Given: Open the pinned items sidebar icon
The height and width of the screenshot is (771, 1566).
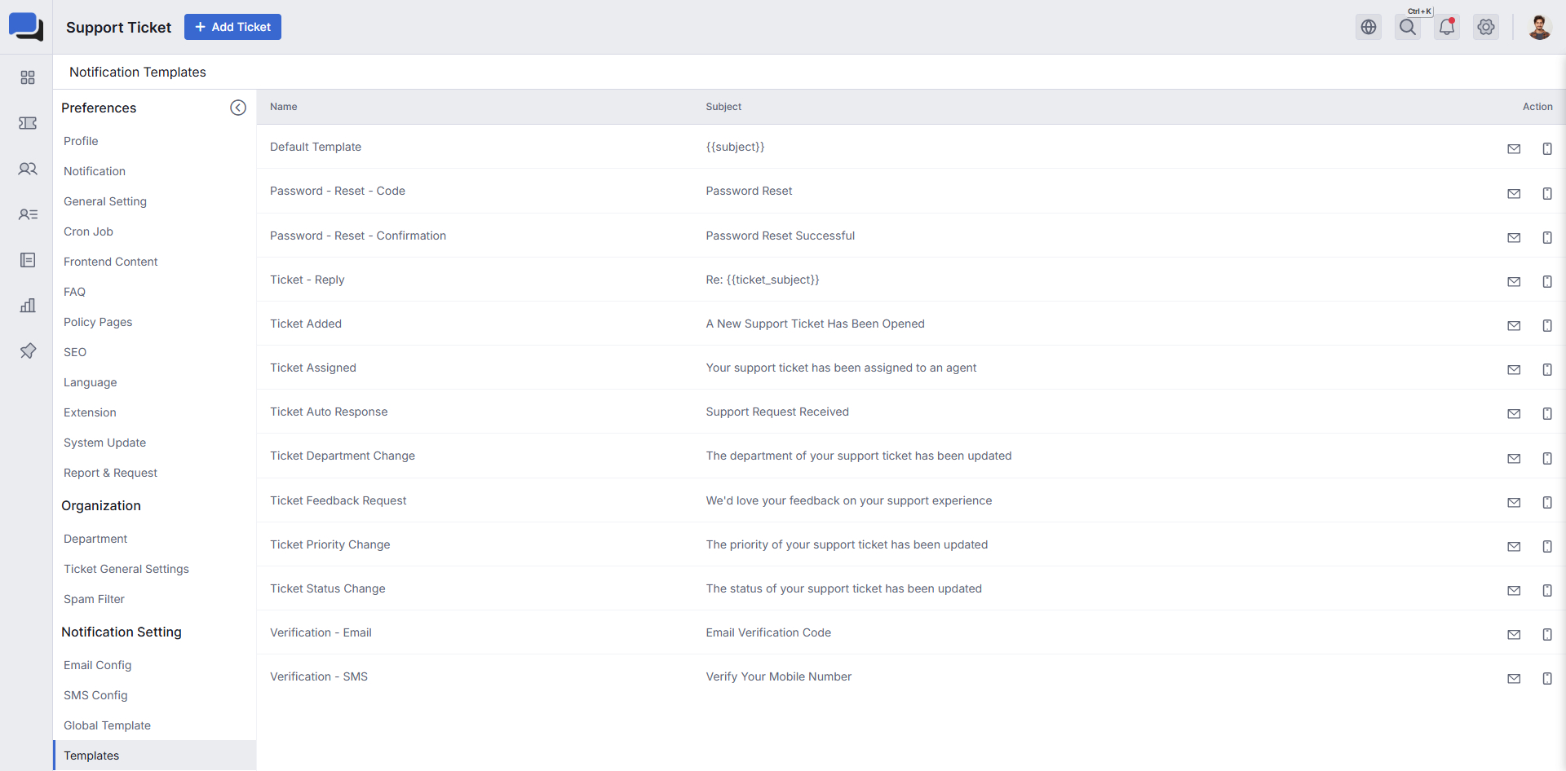Looking at the screenshot, I should click(x=28, y=351).
